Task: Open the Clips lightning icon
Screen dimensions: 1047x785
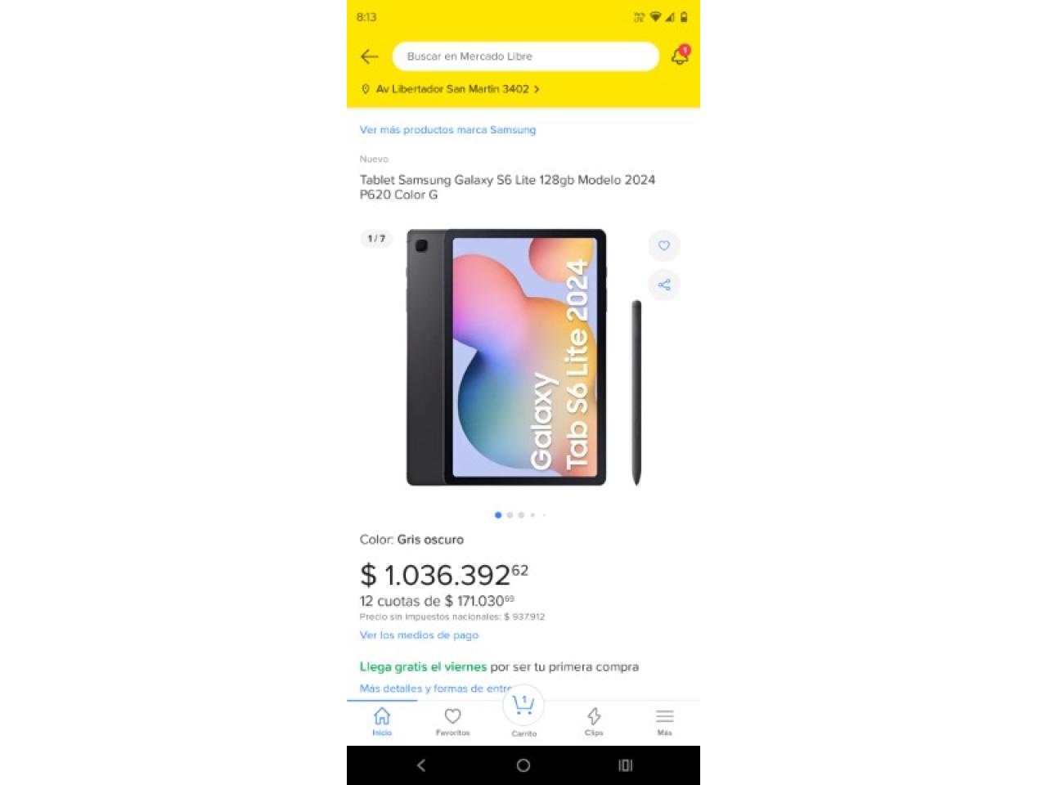Action: click(x=594, y=721)
